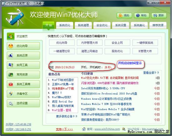Open news Windows Mobile 7 RTM 春季发布
The width and height of the screenshot is (172, 136).
pos(106,104)
